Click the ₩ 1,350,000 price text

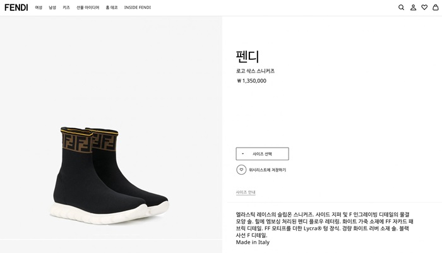click(251, 81)
